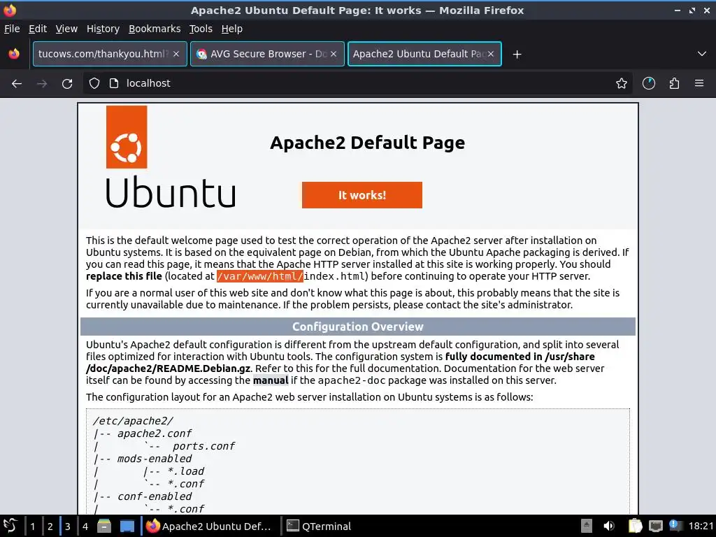Open the Firefox hamburger application menu

click(699, 83)
